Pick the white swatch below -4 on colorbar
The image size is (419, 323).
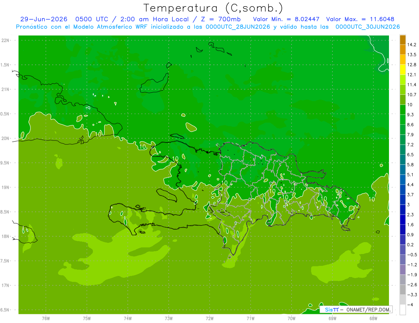[x=403, y=310]
